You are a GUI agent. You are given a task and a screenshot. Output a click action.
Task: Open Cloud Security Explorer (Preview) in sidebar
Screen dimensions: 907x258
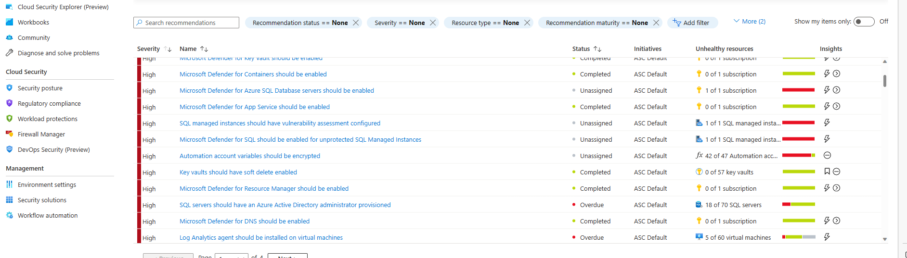coord(63,7)
